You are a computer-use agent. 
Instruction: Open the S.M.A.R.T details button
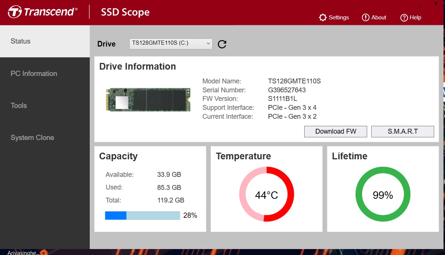point(403,132)
